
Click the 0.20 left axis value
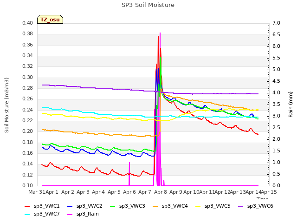click(28, 131)
